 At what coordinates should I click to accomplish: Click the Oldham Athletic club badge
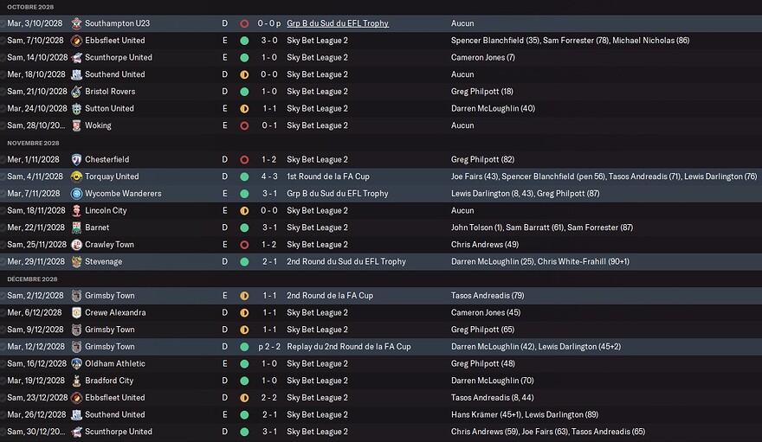coord(76,363)
